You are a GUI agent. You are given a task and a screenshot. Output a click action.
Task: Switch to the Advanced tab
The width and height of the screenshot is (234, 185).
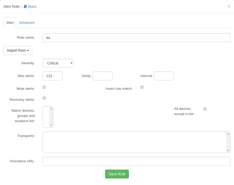tap(27, 23)
